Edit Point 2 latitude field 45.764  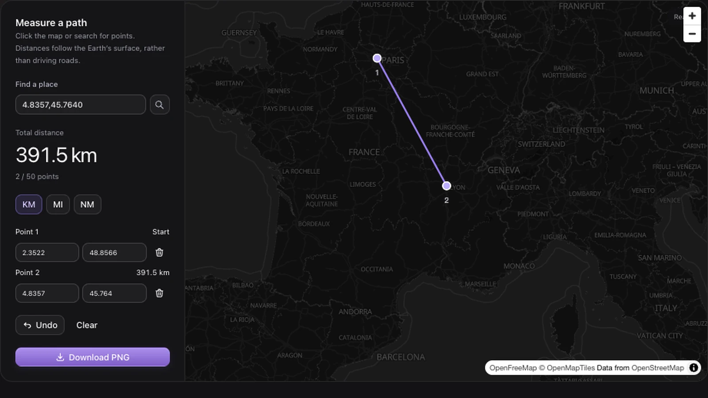(x=114, y=293)
